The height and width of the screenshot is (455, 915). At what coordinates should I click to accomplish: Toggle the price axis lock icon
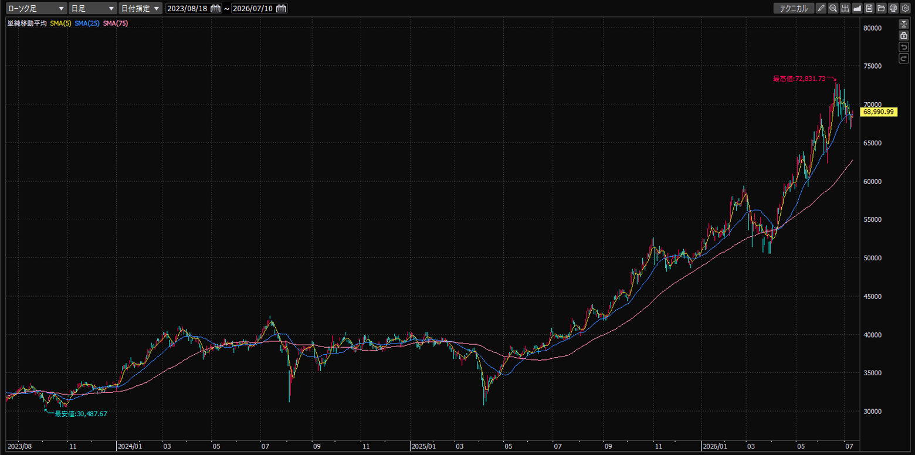coord(904,36)
